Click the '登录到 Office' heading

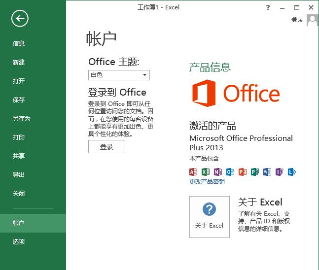[x=117, y=92]
